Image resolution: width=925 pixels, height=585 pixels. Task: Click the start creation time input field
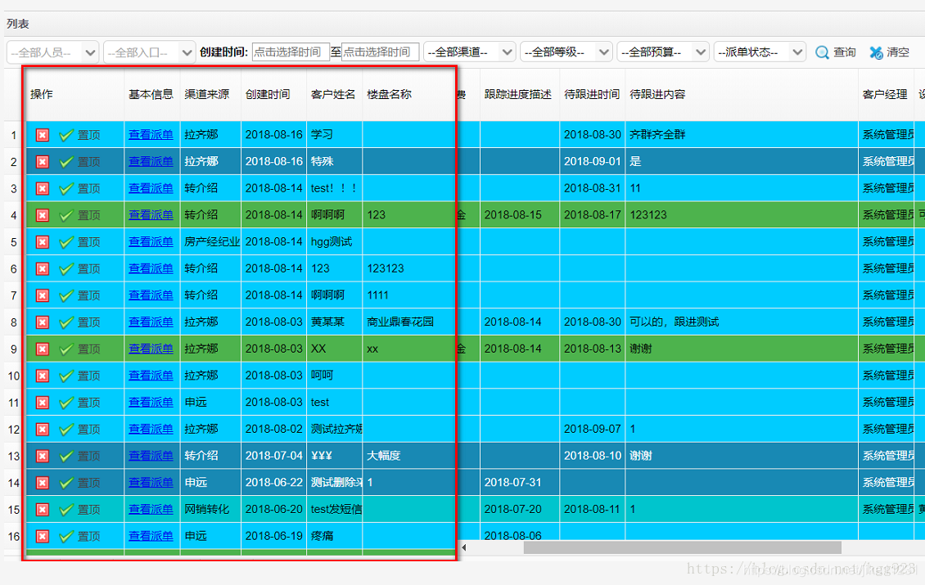(x=291, y=52)
